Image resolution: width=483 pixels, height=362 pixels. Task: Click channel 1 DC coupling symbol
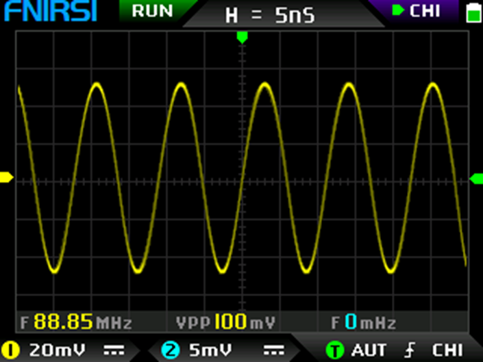114,350
